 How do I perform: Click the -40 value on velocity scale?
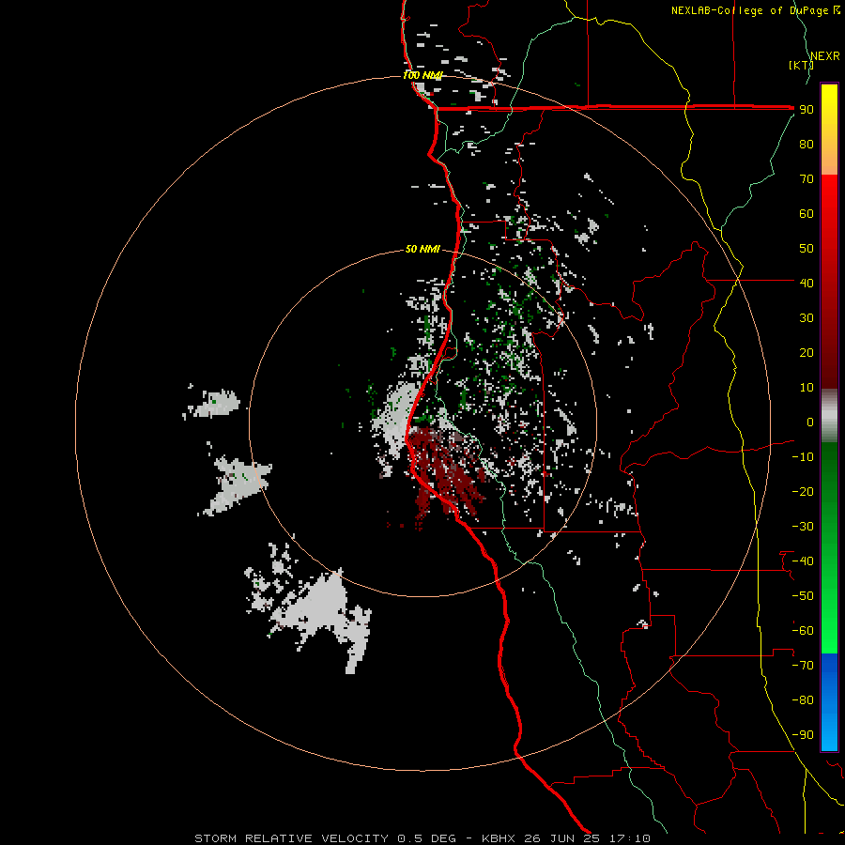pos(803,561)
